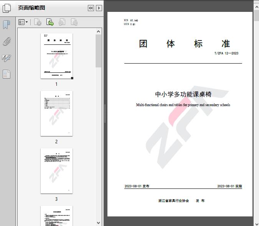
Task: Click thumbnail list scroll up arrow
Action: [99, 31]
